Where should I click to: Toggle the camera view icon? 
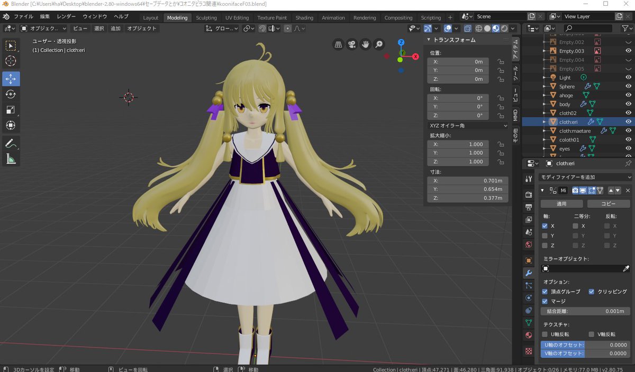coord(352,45)
